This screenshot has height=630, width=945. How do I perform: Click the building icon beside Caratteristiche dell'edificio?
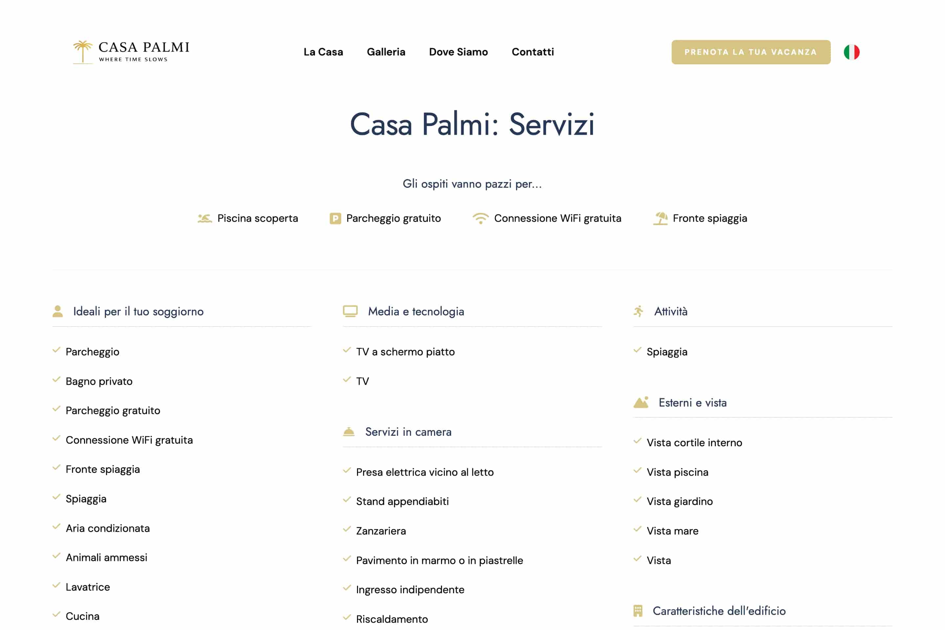(638, 611)
